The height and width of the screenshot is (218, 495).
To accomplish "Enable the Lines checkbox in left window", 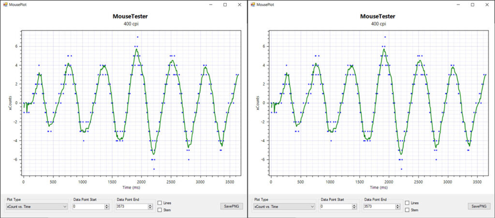I will click(x=160, y=203).
